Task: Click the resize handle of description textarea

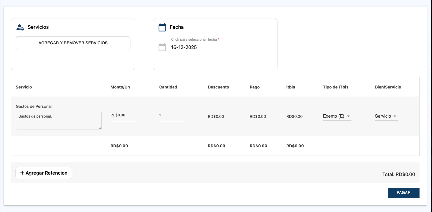Action: pyautogui.click(x=100, y=128)
